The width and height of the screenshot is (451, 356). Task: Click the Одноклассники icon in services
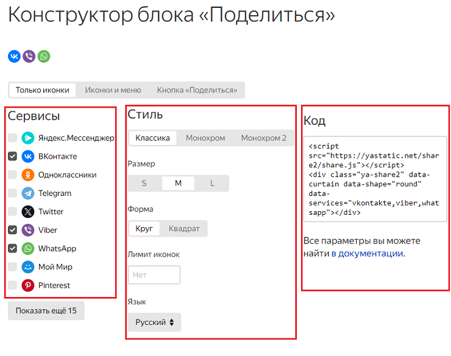point(28,175)
